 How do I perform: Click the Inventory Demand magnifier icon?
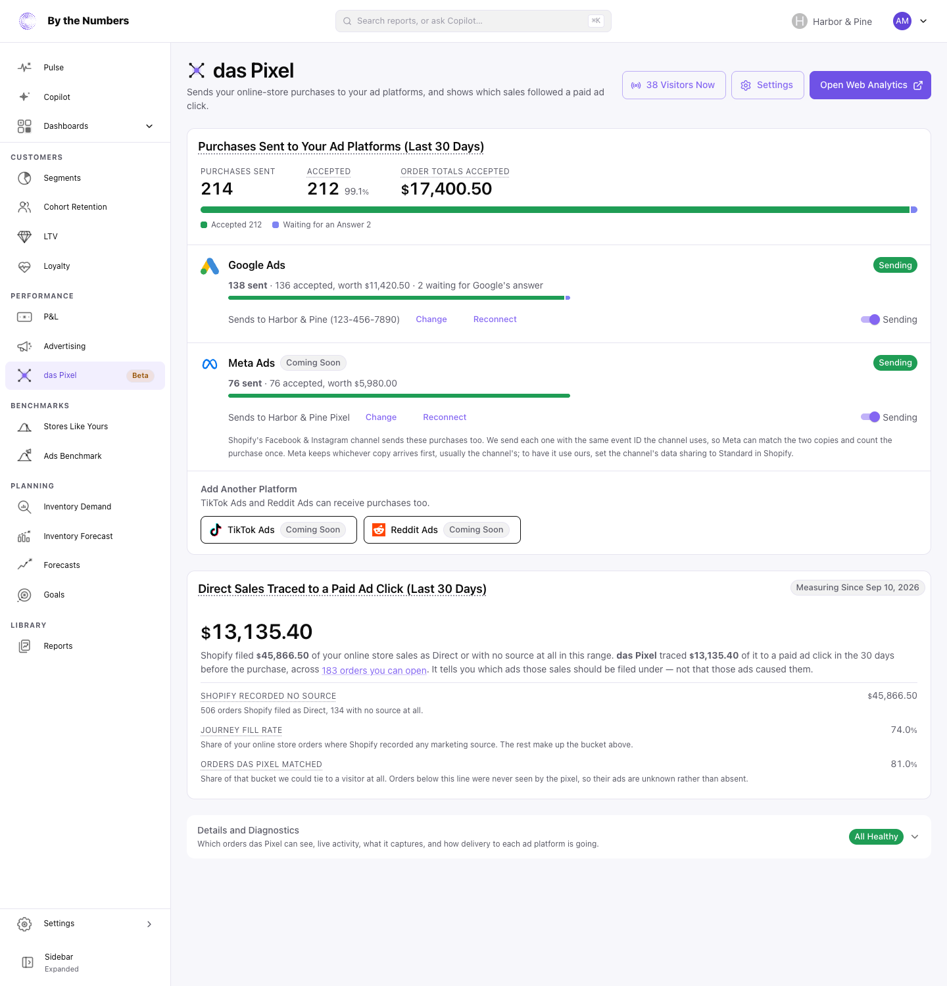click(x=24, y=507)
